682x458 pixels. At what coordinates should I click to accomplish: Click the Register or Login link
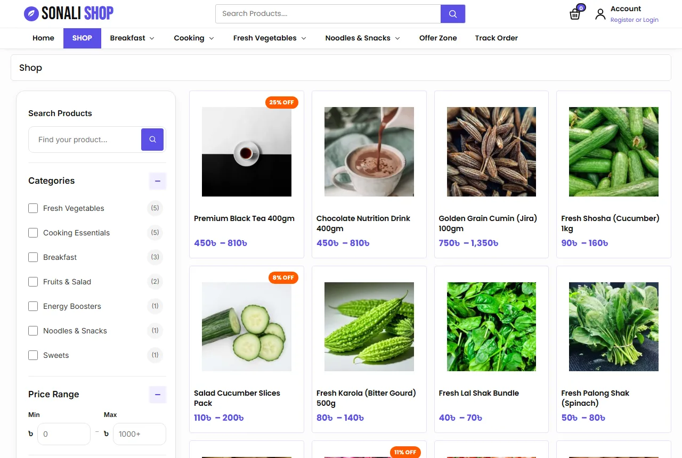tap(635, 20)
